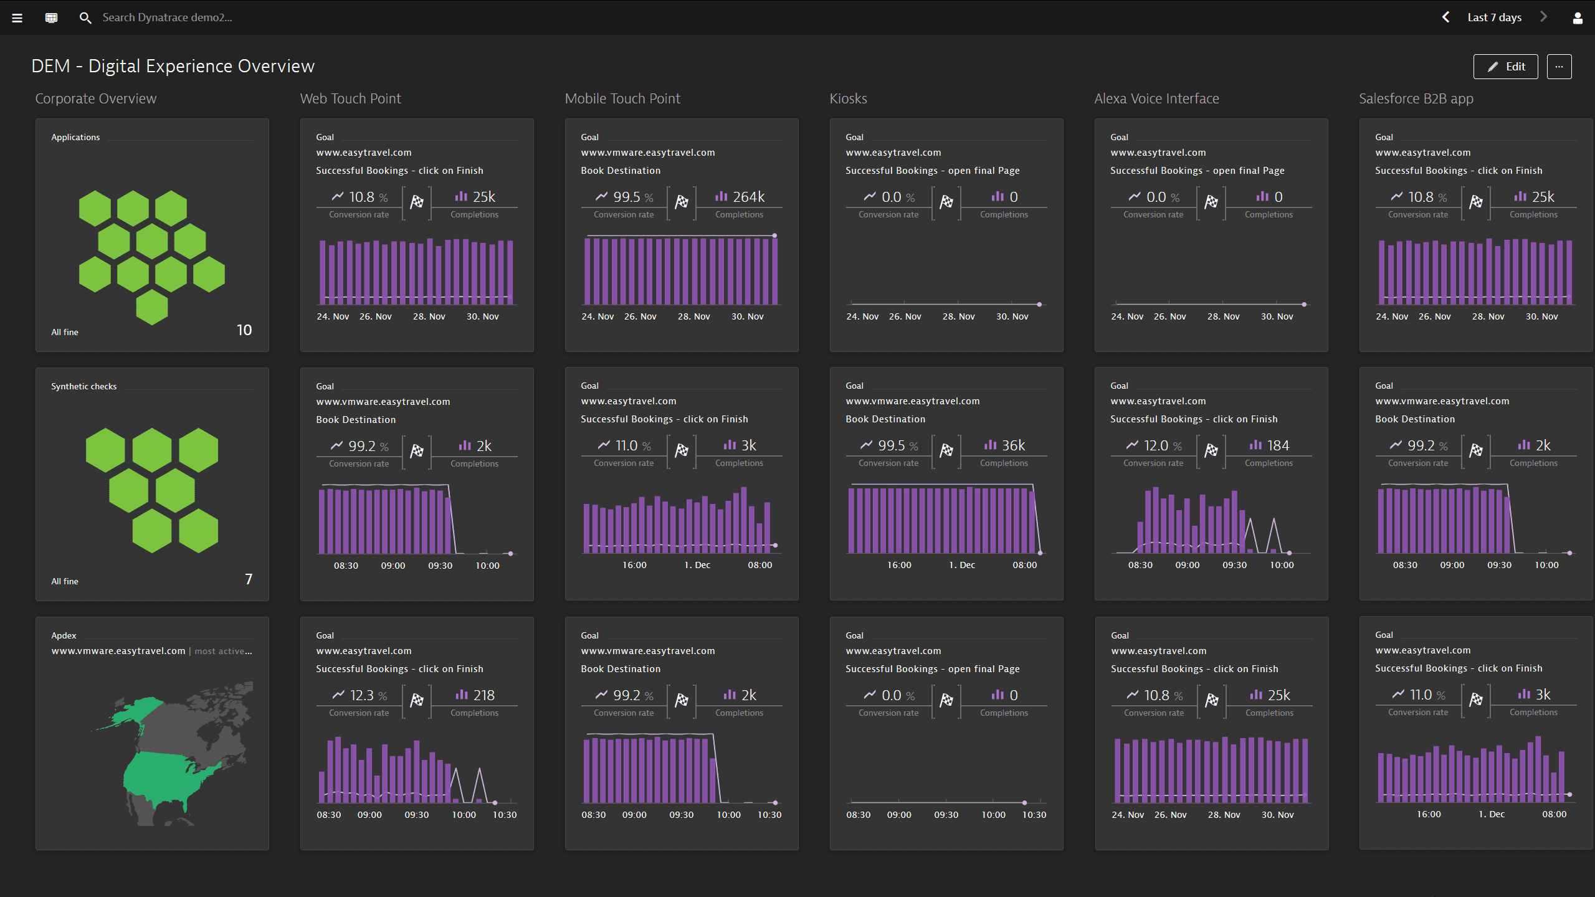Click the 36k completions value
The height and width of the screenshot is (897, 1595).
(1014, 445)
